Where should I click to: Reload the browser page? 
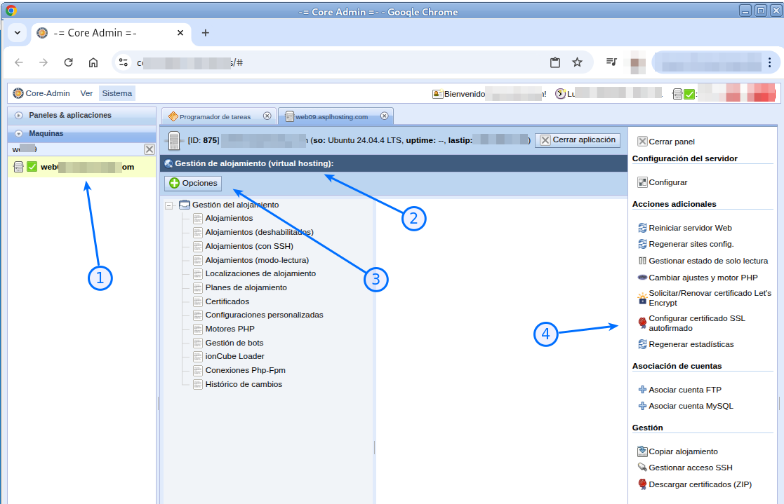pos(69,62)
